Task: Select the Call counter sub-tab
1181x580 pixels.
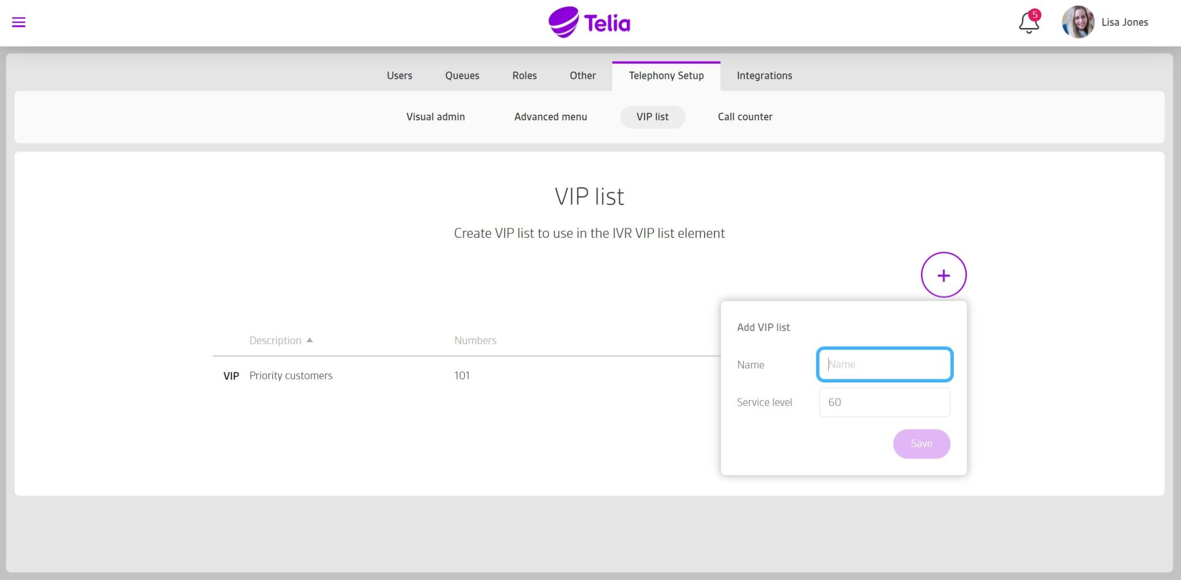Action: point(745,117)
